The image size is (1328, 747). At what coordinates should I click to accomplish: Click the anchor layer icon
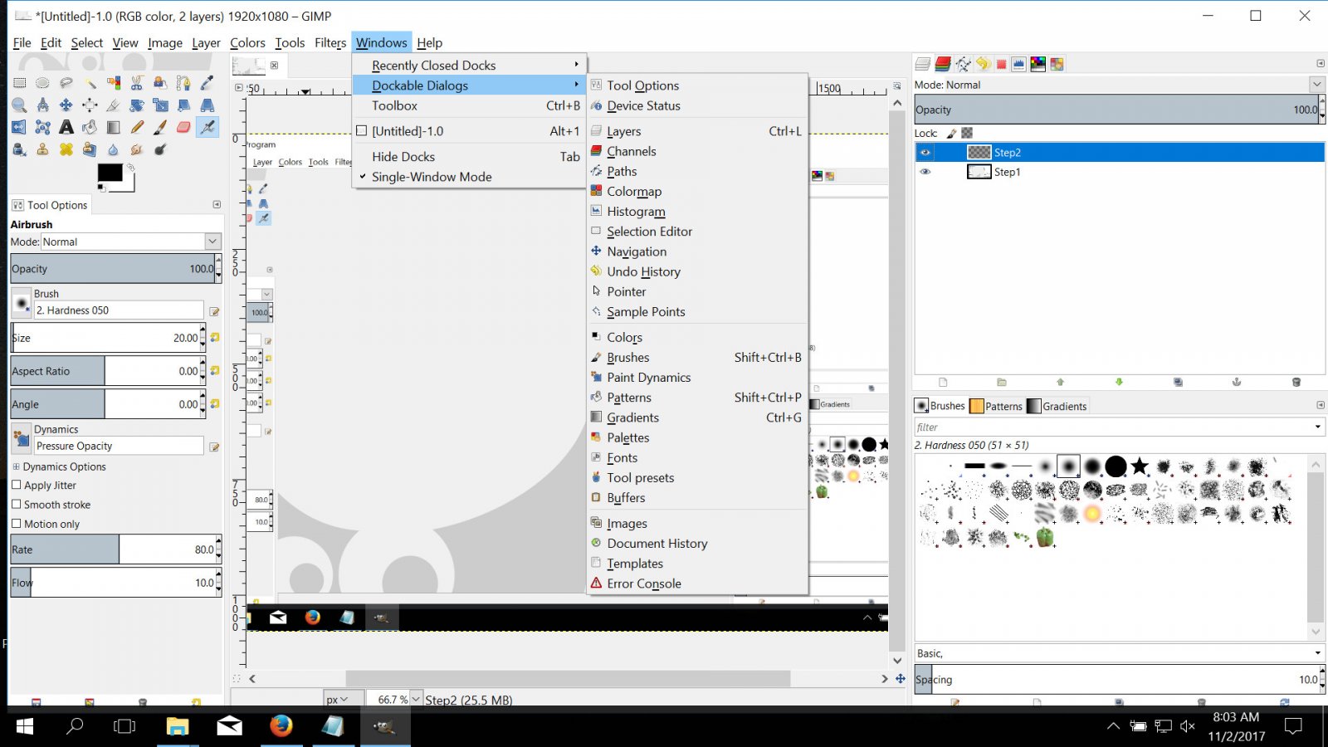click(1237, 382)
